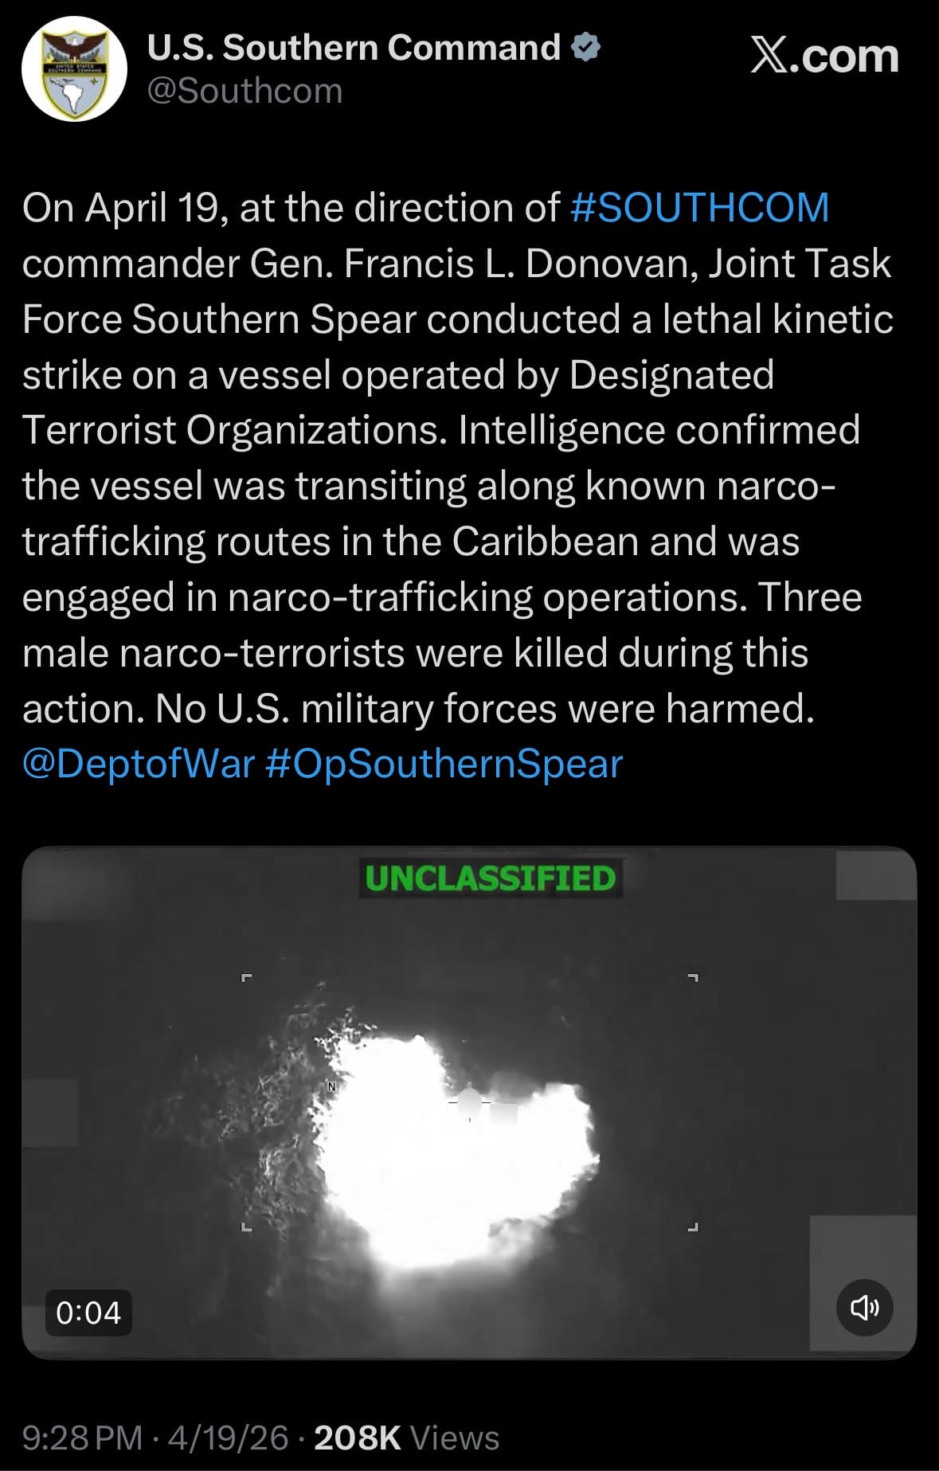Image resolution: width=939 pixels, height=1471 pixels.
Task: Click the blue verified badge icon
Action: (586, 48)
